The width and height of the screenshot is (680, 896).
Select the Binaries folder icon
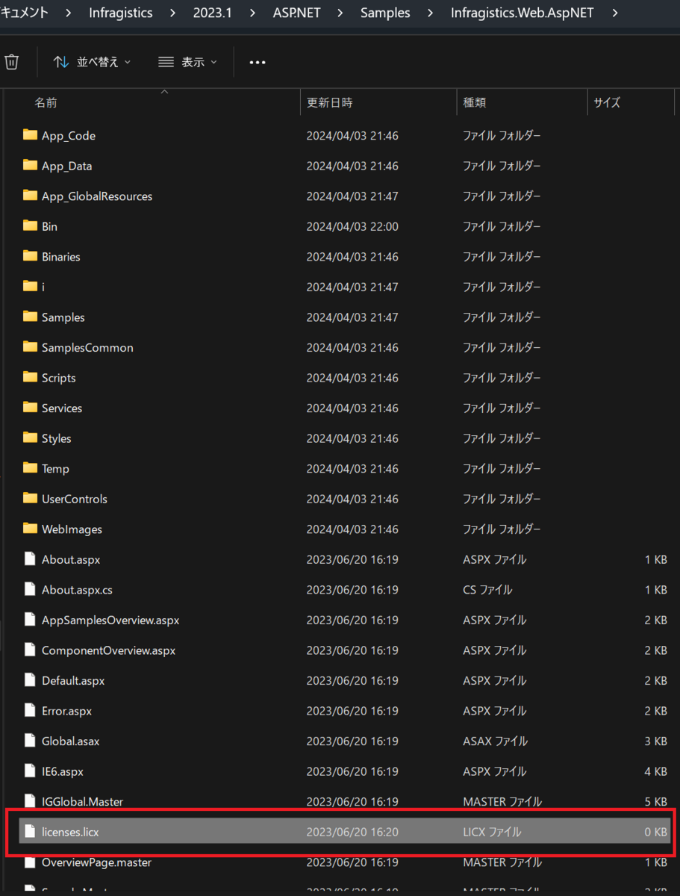(30, 256)
